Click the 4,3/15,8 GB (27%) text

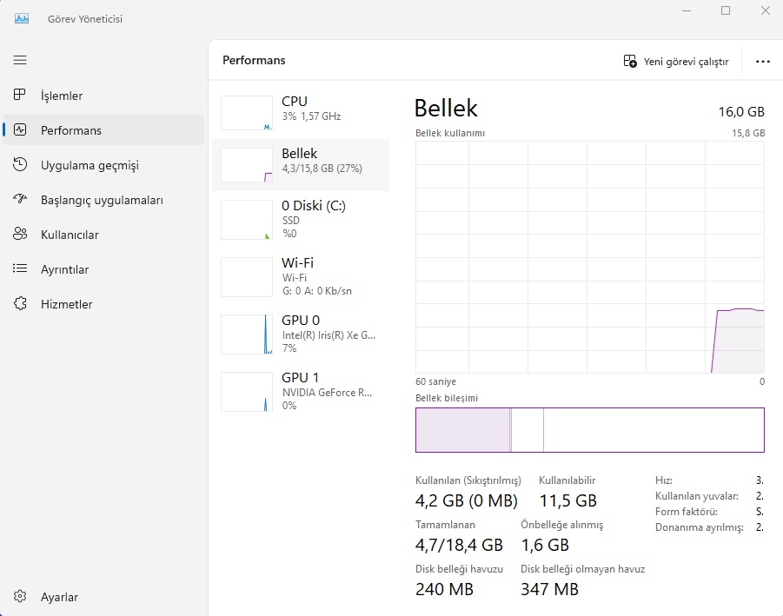click(x=322, y=169)
